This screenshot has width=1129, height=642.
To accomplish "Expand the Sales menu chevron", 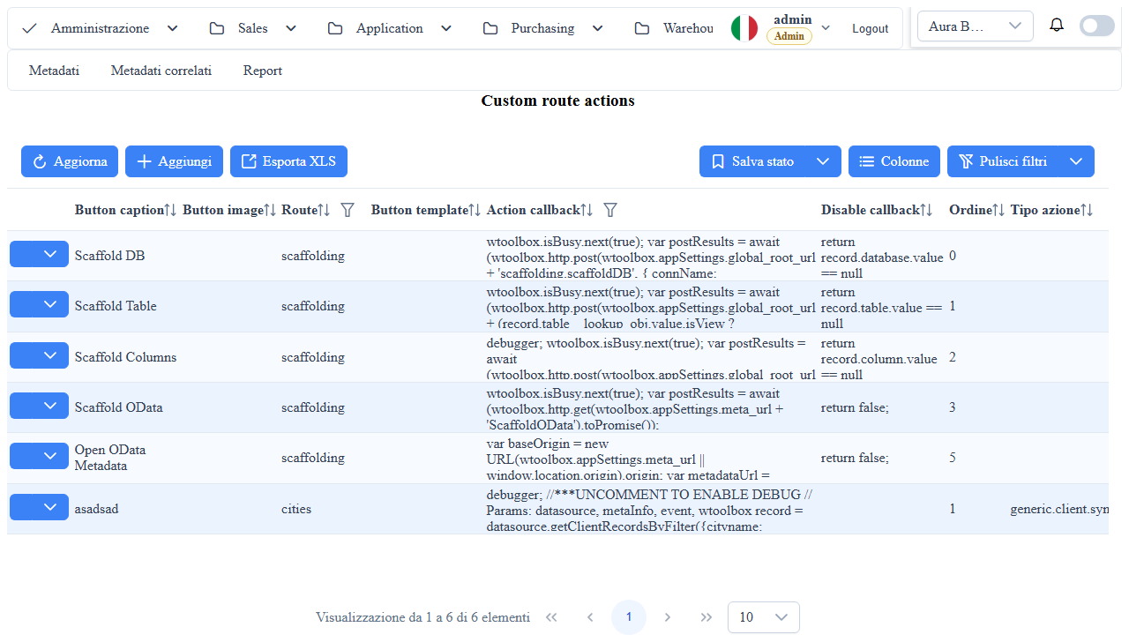I will click(x=291, y=28).
